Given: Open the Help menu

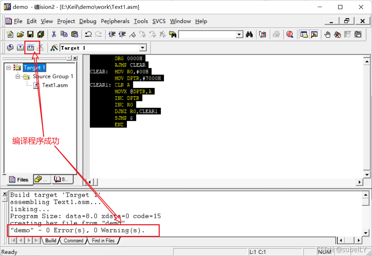Looking at the screenshot, I should tap(201, 22).
